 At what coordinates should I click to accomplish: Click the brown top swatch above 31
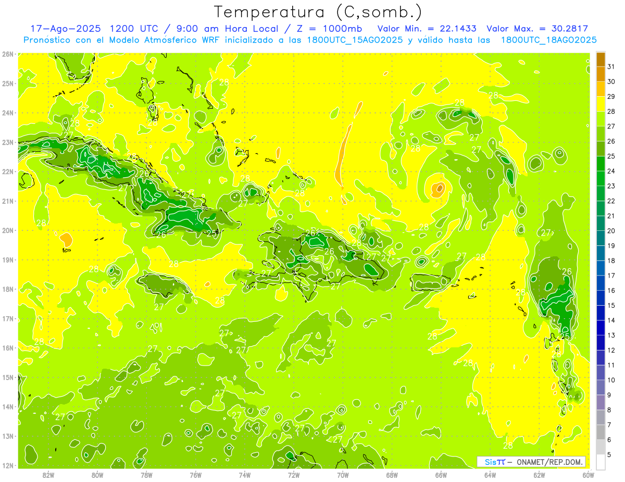point(601,60)
